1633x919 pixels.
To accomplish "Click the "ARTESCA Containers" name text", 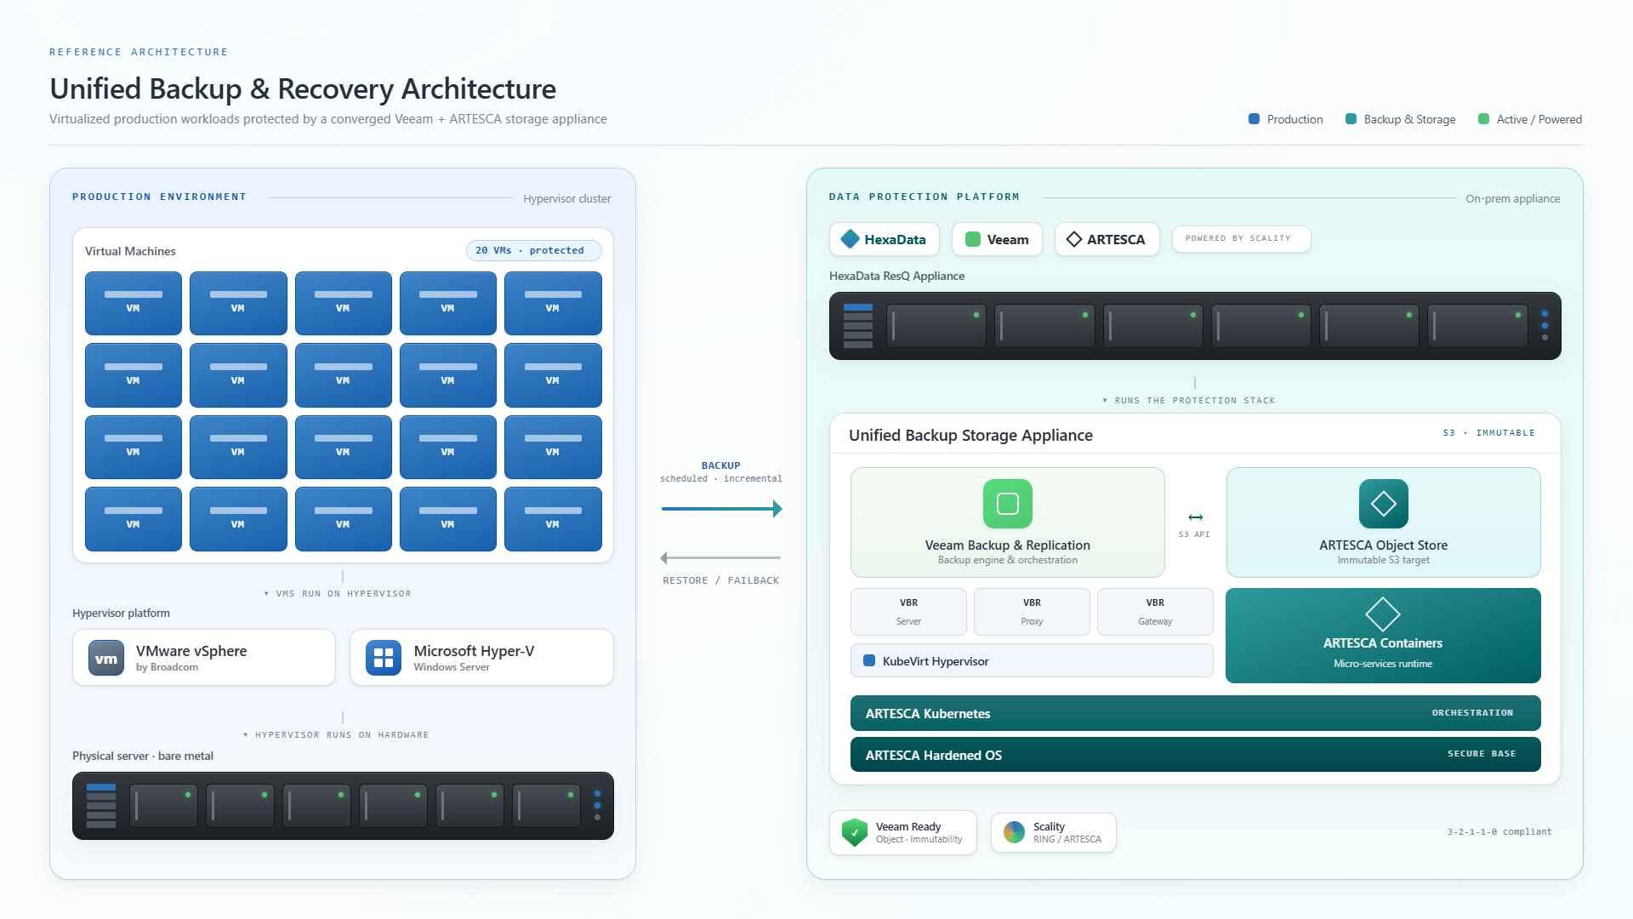I will pos(1383,643).
